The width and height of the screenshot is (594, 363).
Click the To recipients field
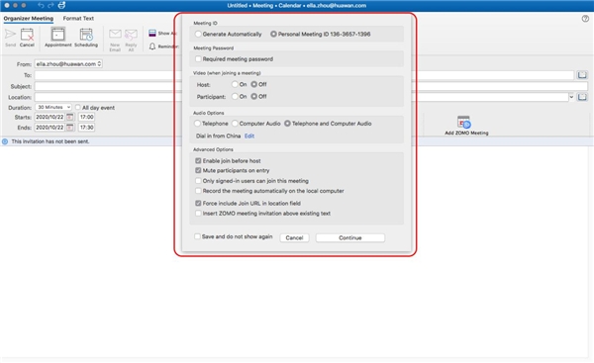coord(304,75)
